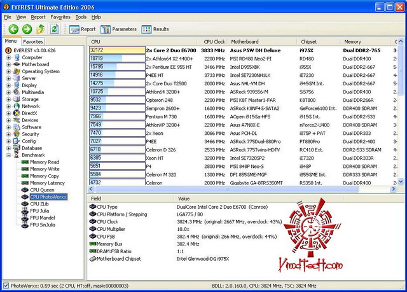Select the FPU Mandel benchmark
407x292 pixels.
[x=38, y=218]
